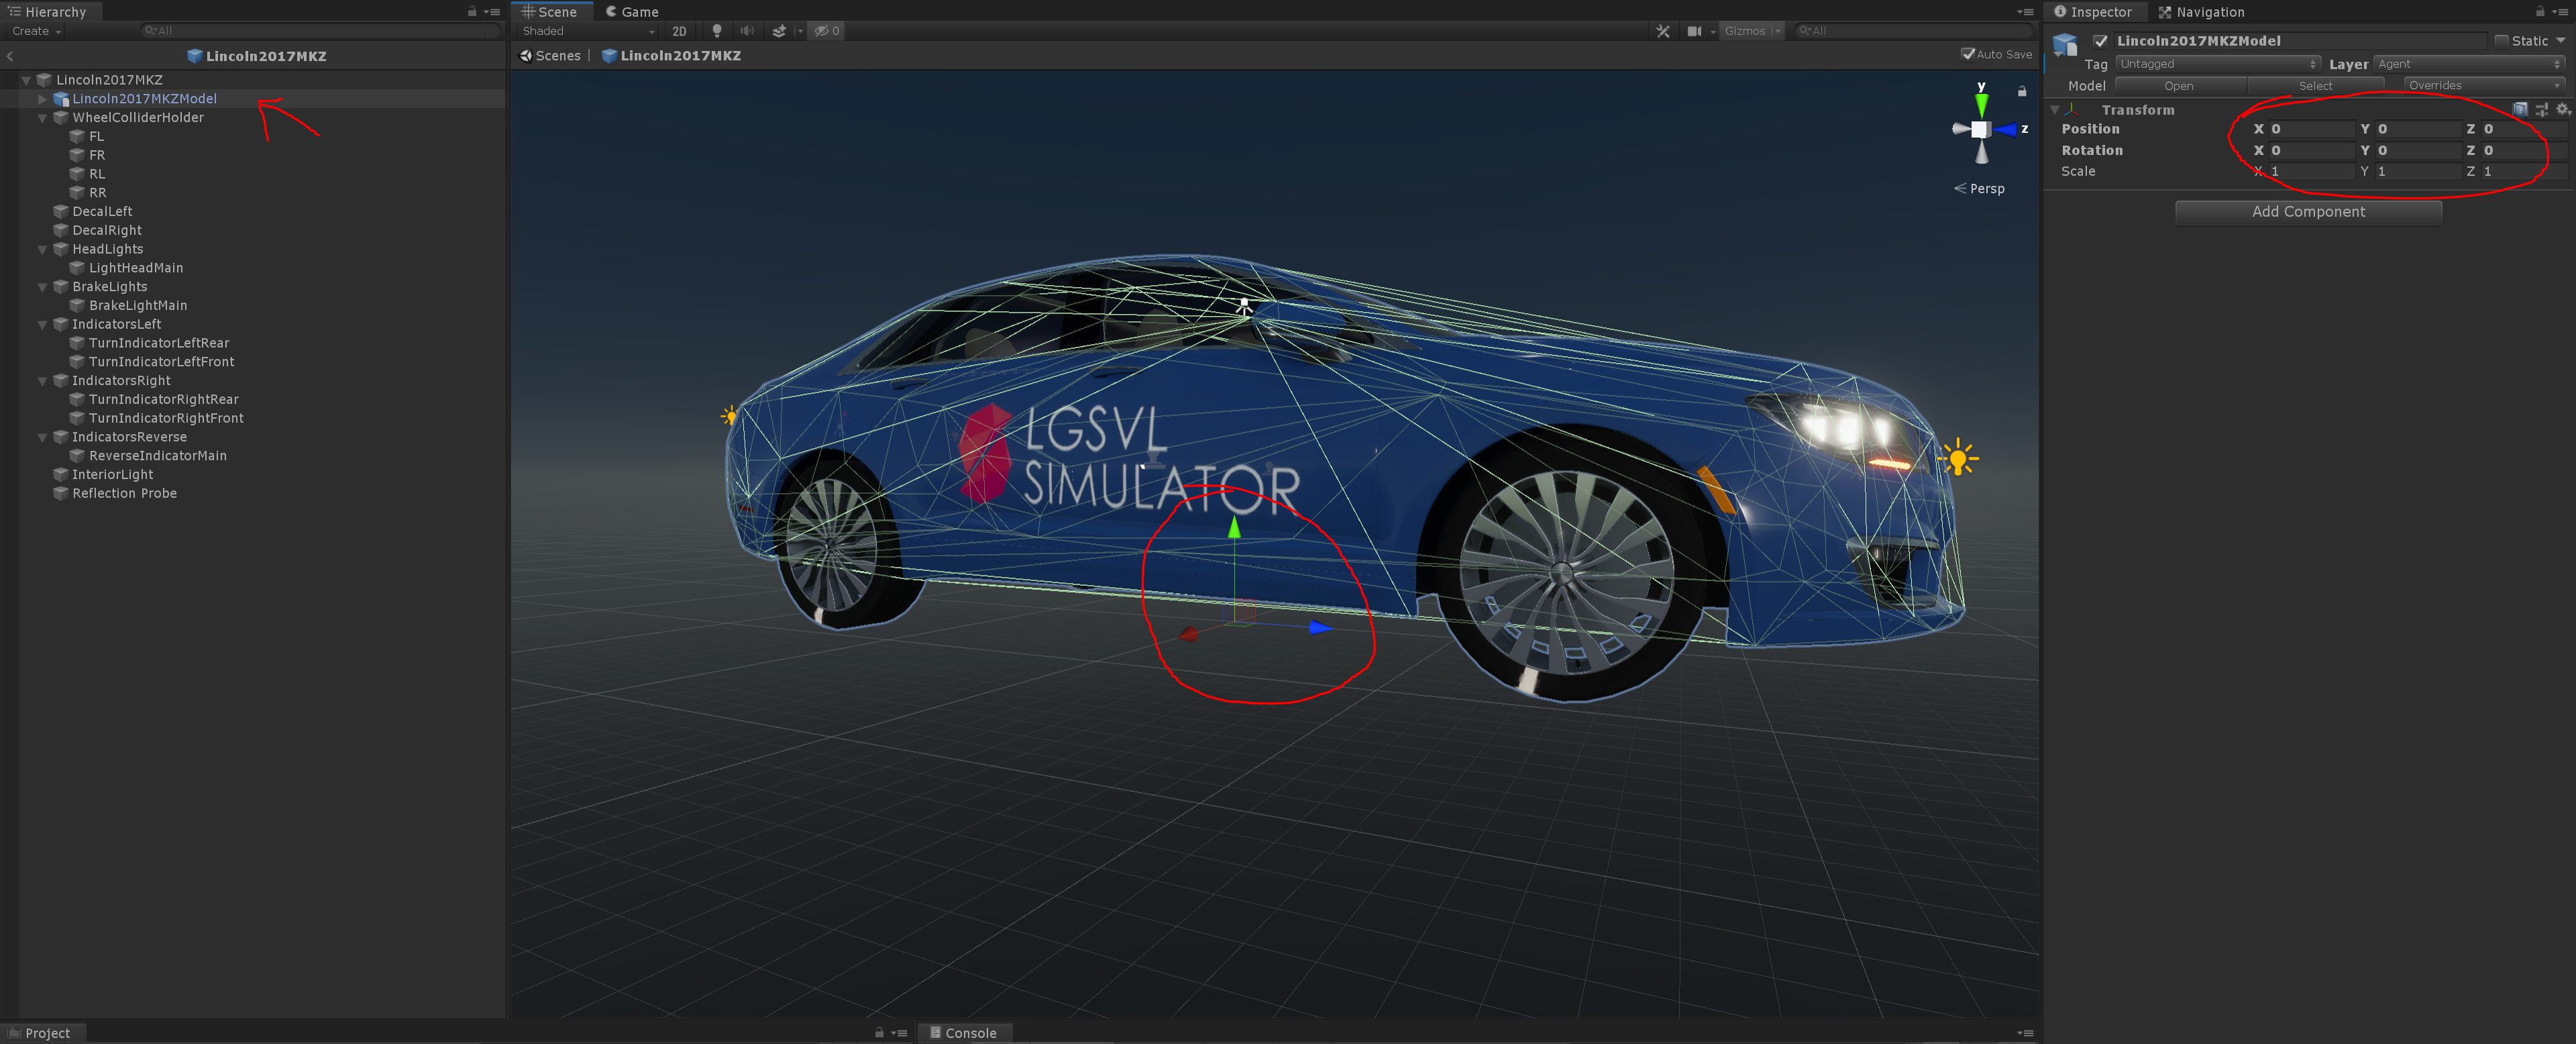Click the Model Open button
The height and width of the screenshot is (1044, 2576).
click(x=2178, y=86)
